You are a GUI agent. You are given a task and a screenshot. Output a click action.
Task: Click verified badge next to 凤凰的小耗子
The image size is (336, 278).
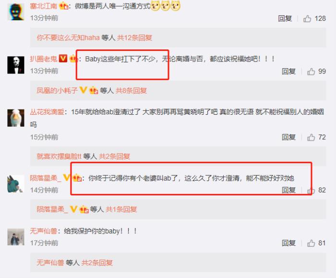(x=84, y=90)
